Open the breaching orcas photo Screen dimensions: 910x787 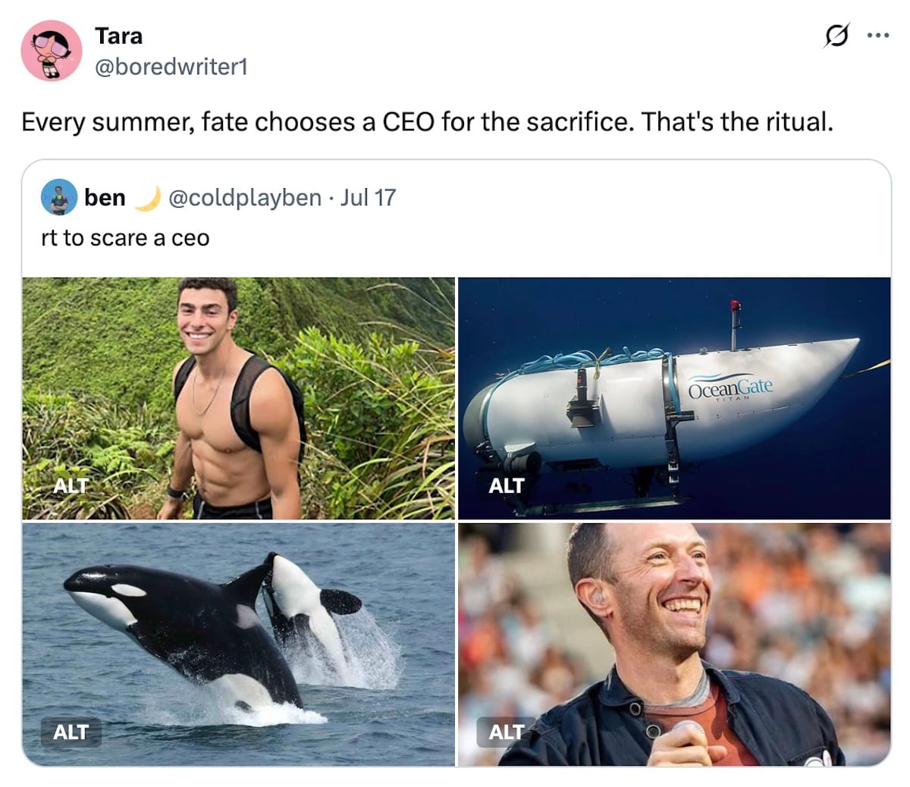click(238, 644)
